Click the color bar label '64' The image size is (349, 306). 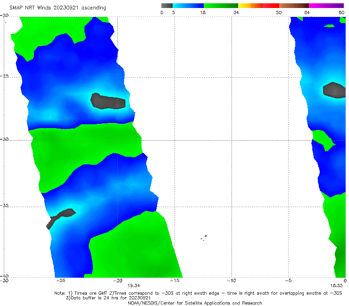(307, 12)
